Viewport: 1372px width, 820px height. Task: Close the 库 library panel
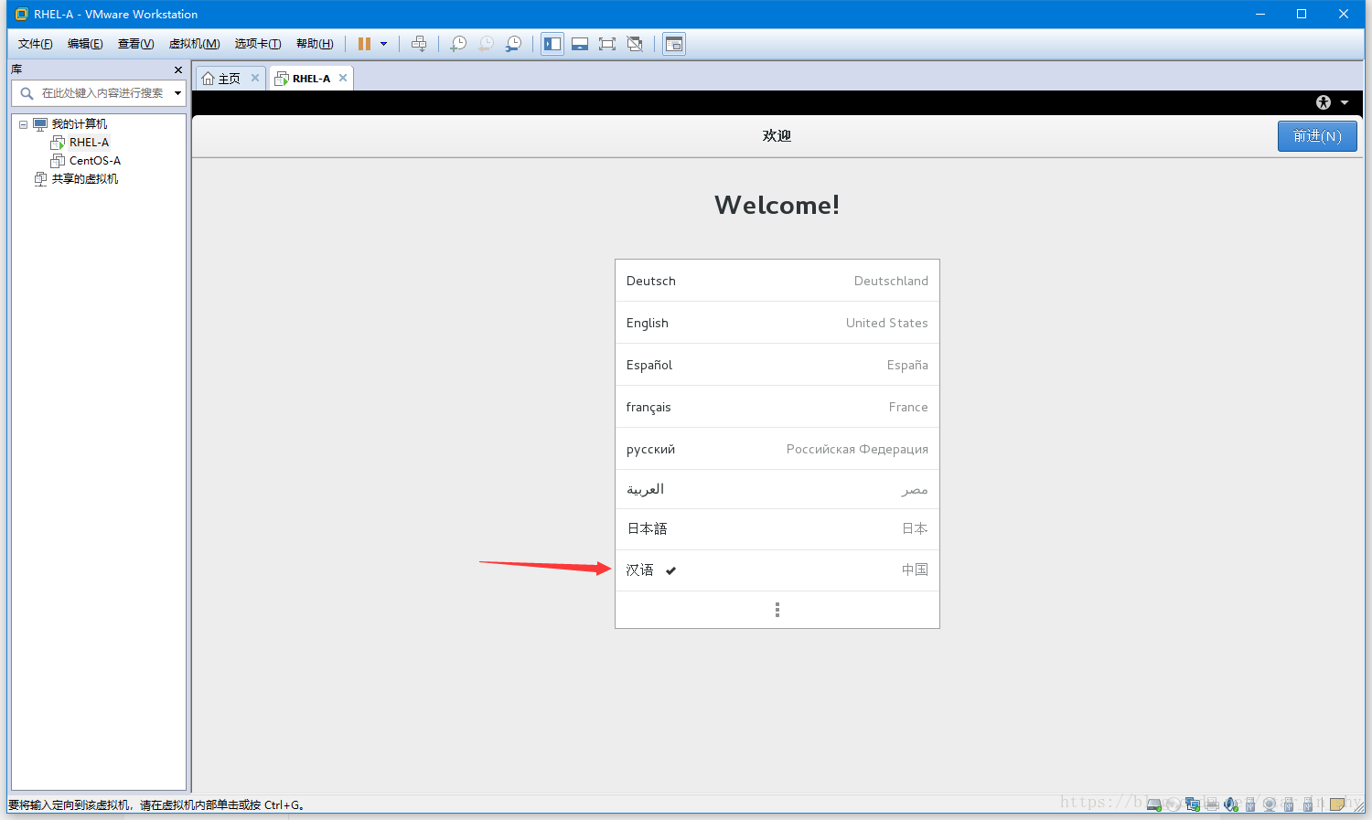tap(178, 69)
